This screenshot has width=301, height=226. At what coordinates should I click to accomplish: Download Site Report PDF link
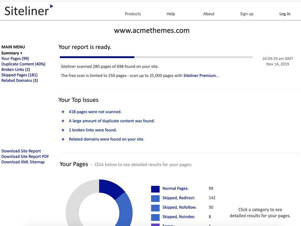[x=25, y=156]
